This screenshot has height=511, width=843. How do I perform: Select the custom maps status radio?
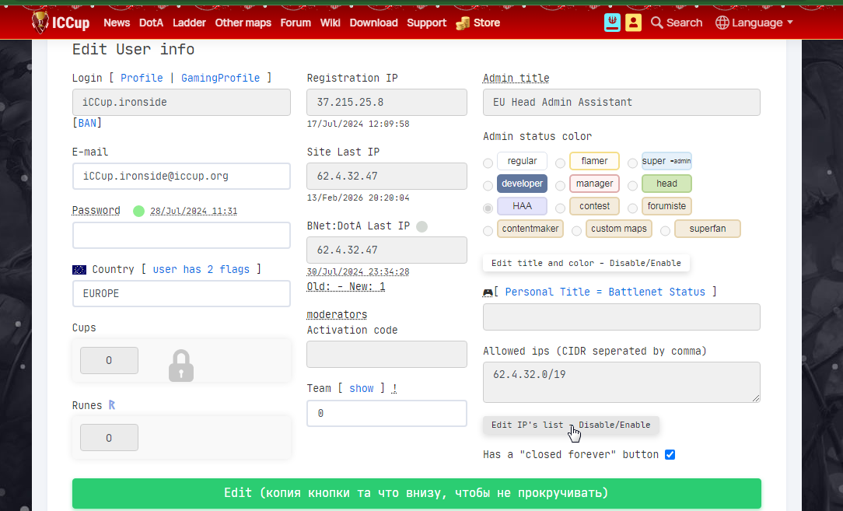576,231
